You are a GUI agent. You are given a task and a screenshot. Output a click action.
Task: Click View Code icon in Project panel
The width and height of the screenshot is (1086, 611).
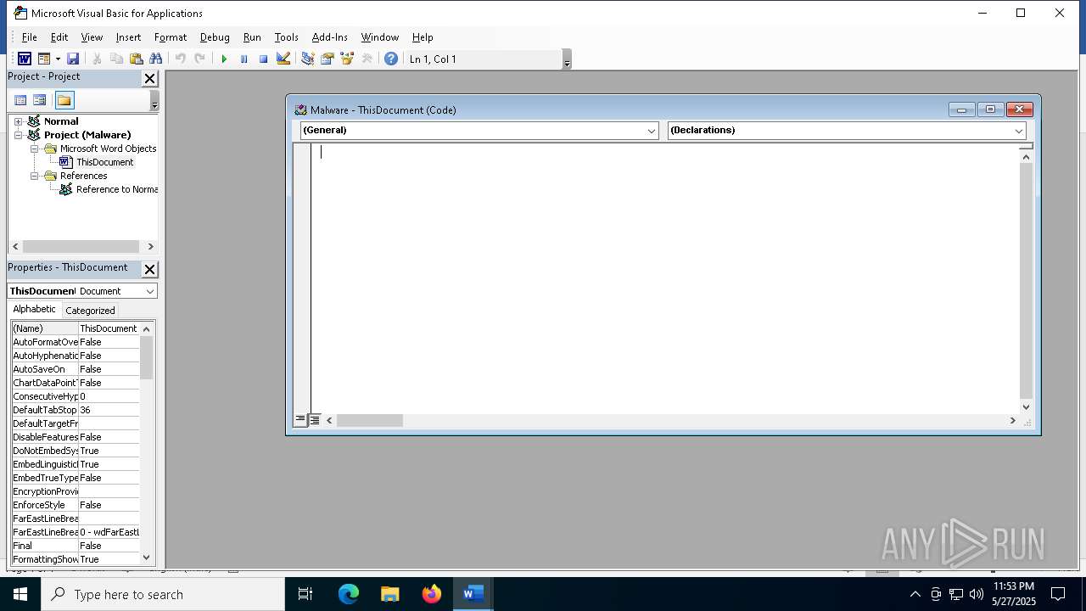20,100
